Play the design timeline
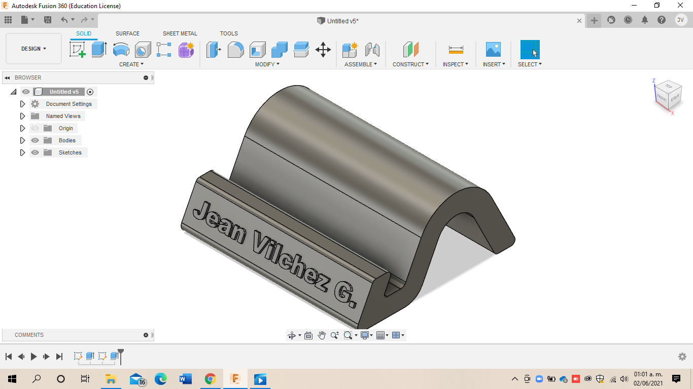Viewport: 693px width, 389px height. tap(33, 357)
